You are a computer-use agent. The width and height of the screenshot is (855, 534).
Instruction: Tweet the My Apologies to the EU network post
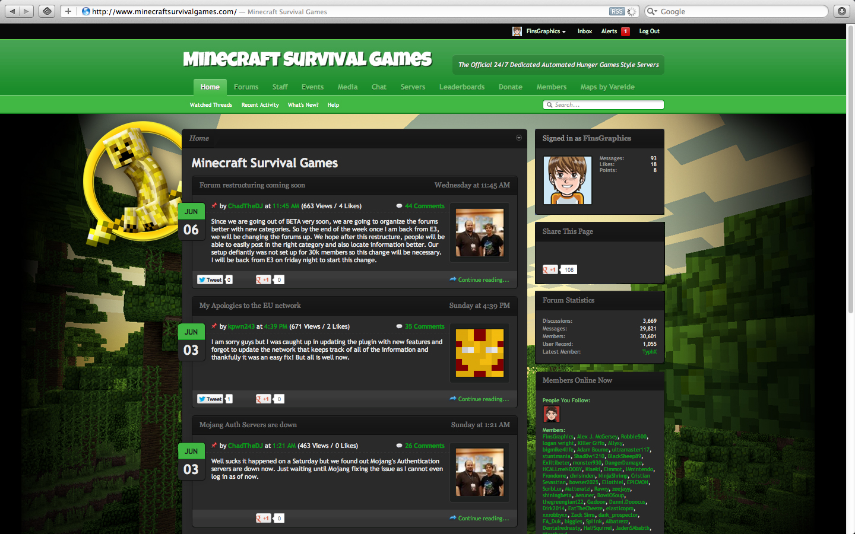(x=210, y=399)
